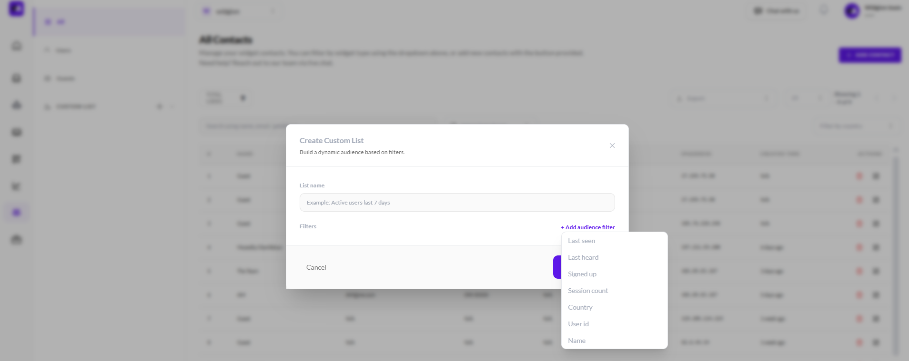Choose the Country audience filter

pyautogui.click(x=580, y=308)
